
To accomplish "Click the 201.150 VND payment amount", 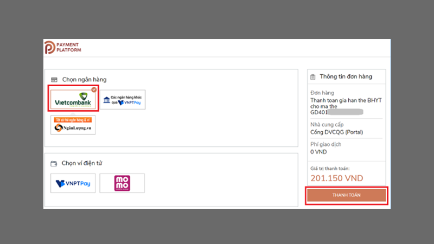I will pyautogui.click(x=336, y=178).
